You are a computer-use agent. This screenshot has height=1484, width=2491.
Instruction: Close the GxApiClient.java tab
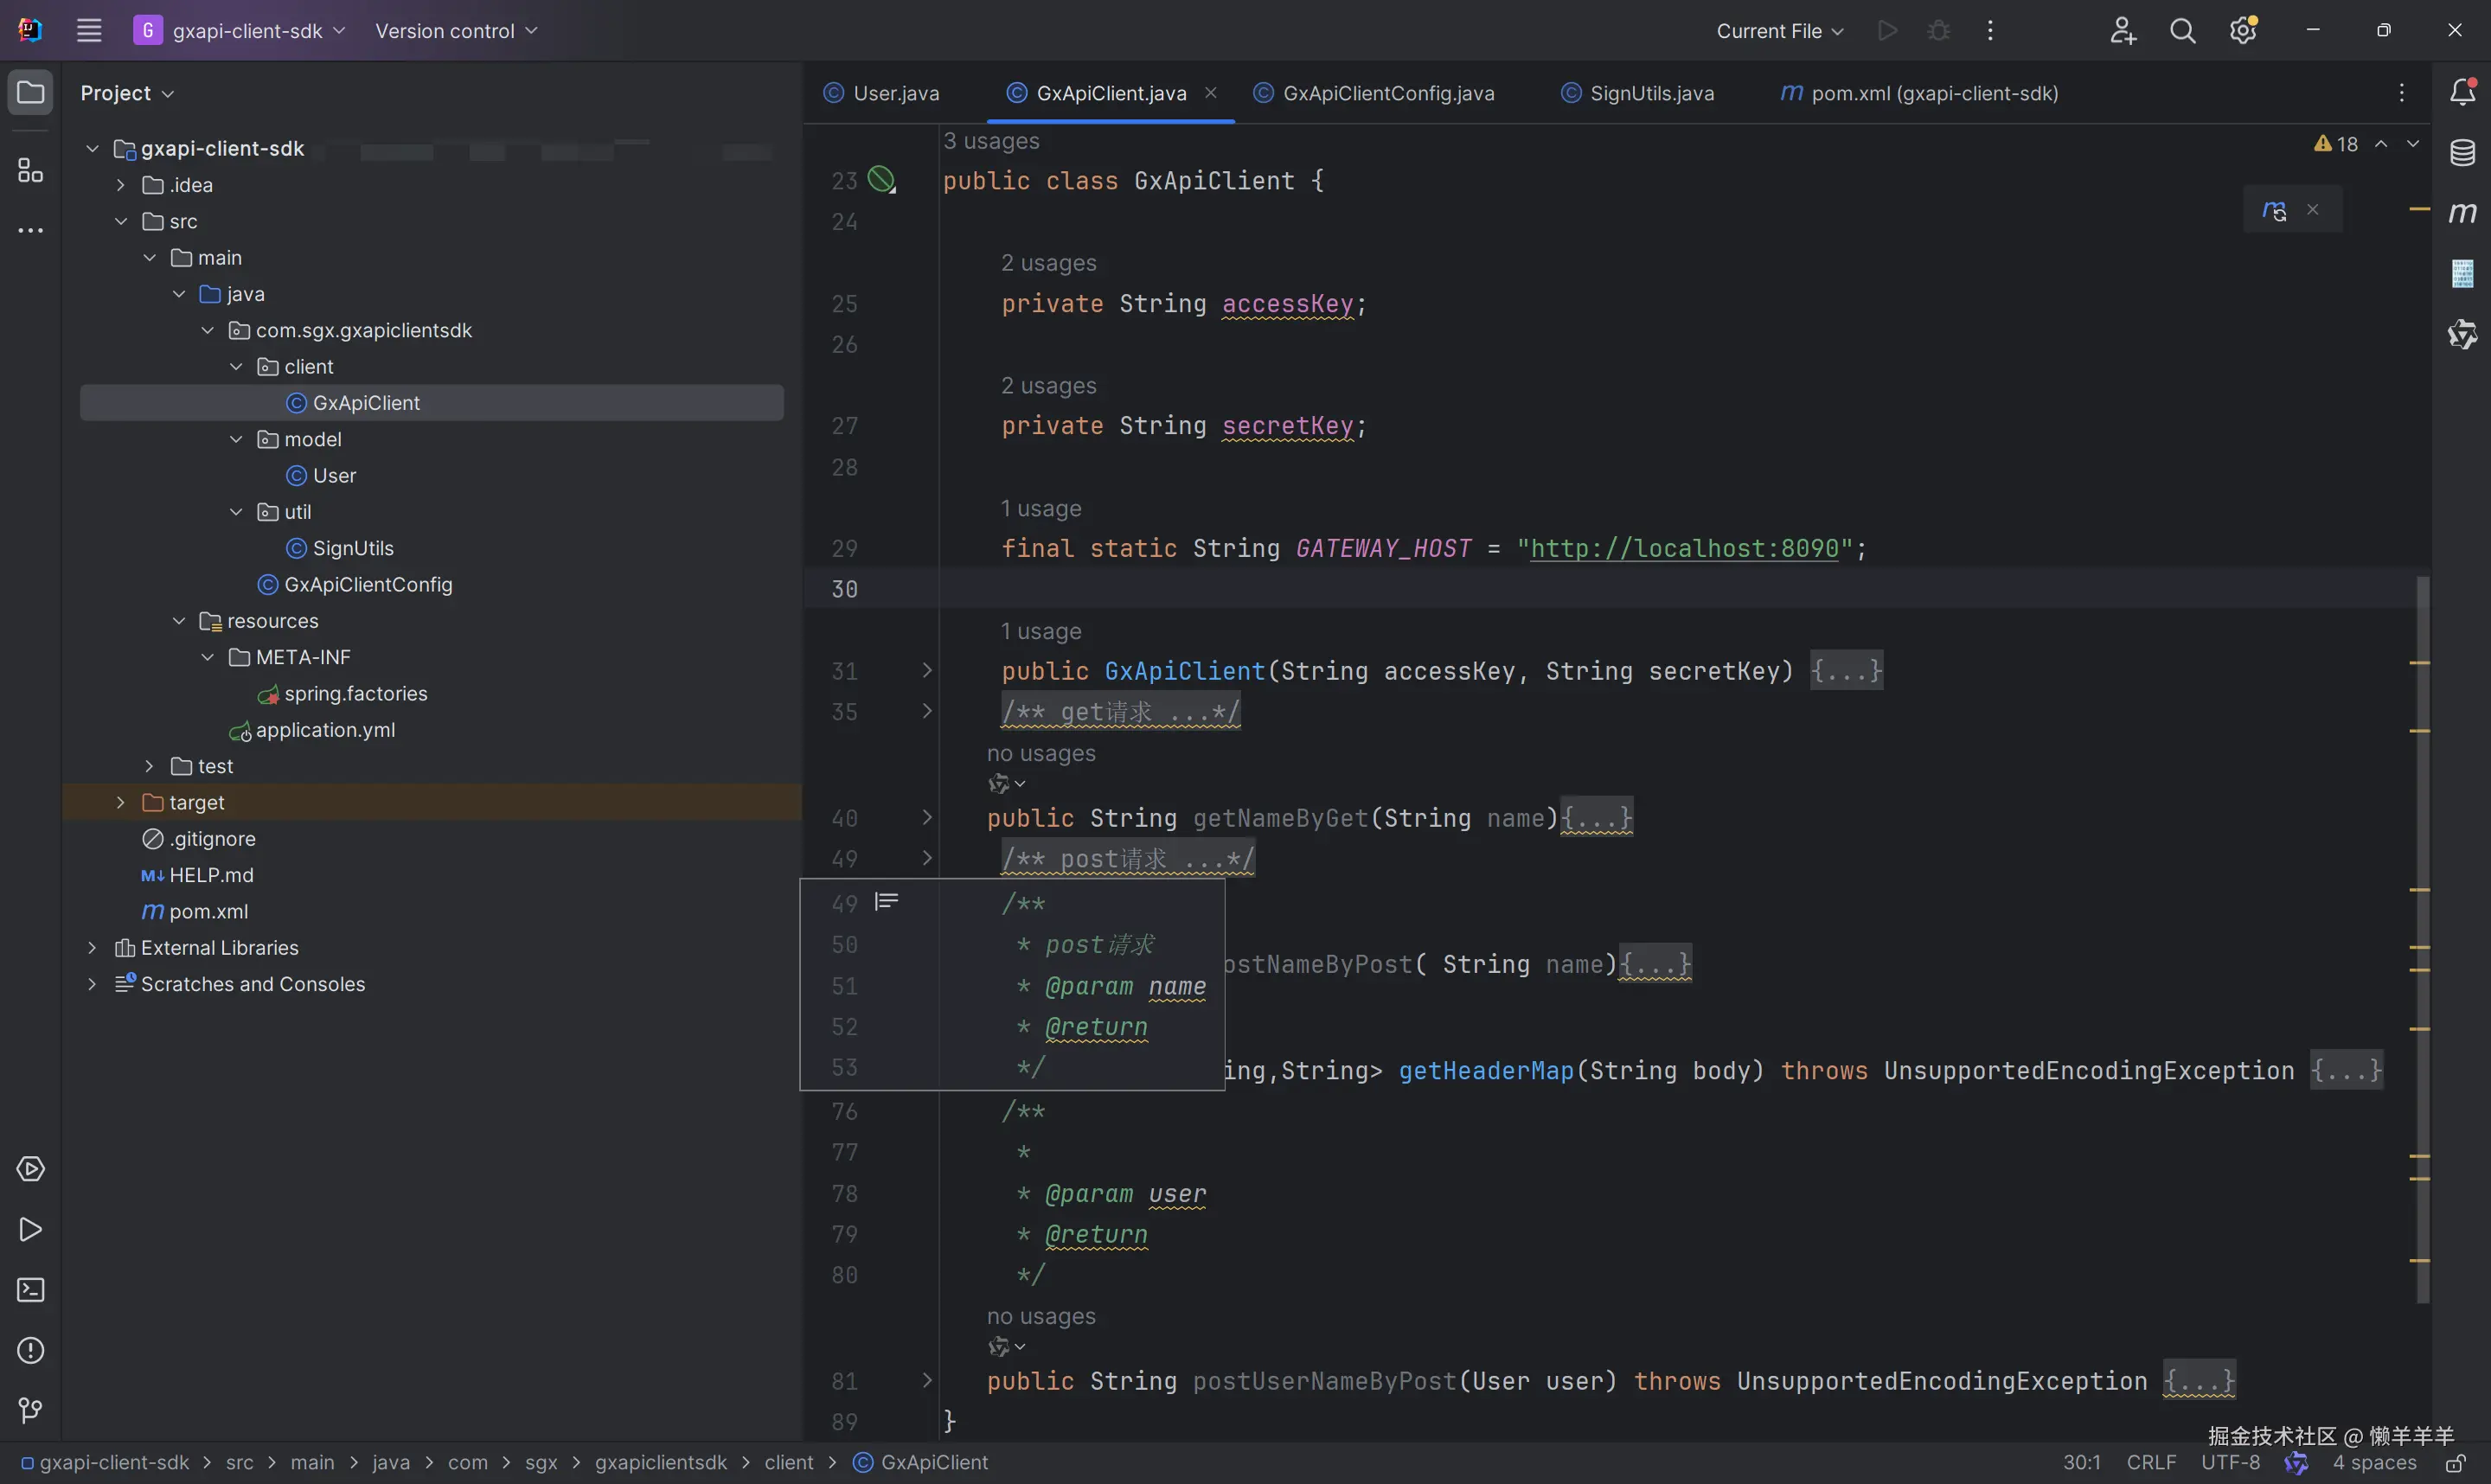pyautogui.click(x=1210, y=92)
